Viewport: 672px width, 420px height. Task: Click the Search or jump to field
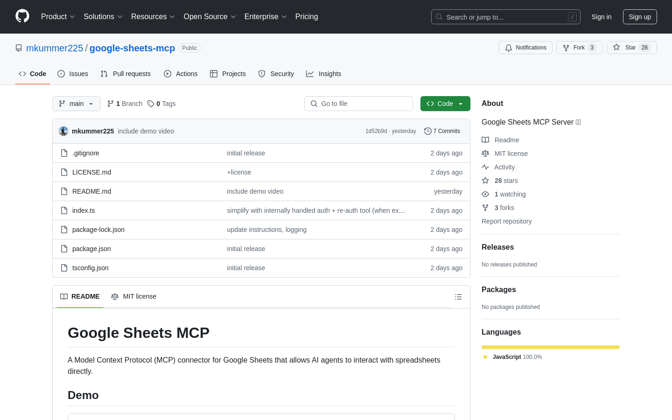[506, 17]
